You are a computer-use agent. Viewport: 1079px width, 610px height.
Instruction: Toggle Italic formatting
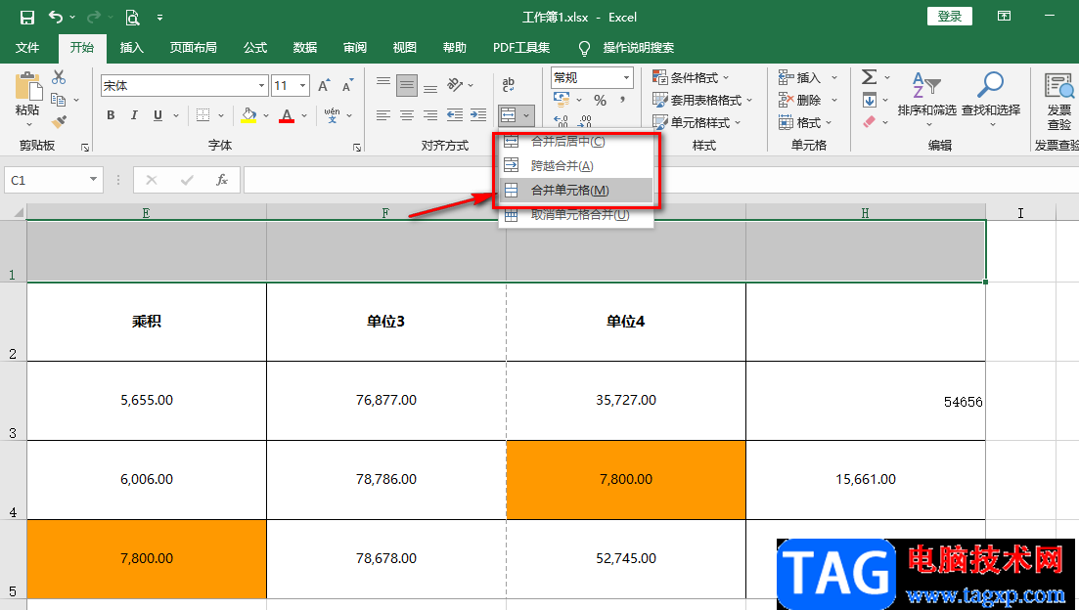click(134, 114)
